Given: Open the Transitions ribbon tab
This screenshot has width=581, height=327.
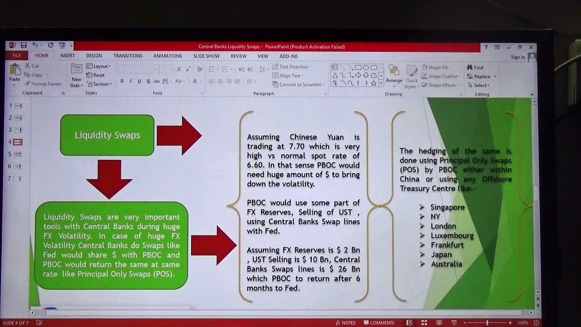Looking at the screenshot, I should click(x=128, y=56).
